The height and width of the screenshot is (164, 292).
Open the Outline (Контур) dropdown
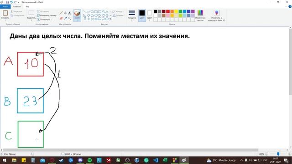tap(118, 11)
